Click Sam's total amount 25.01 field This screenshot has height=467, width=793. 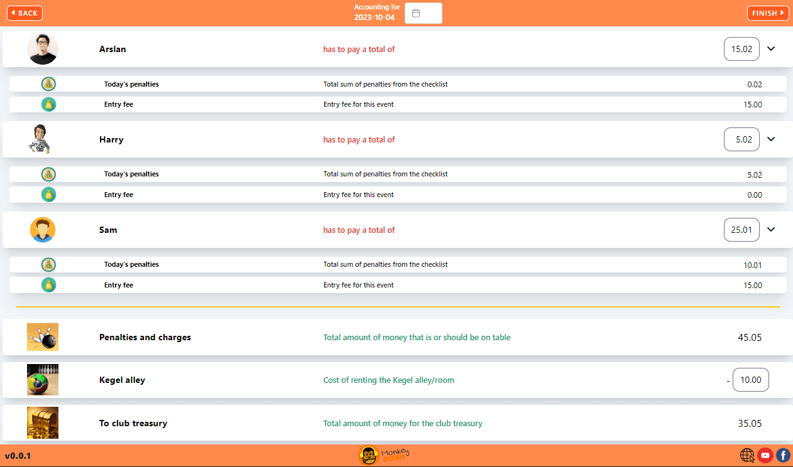[741, 230]
